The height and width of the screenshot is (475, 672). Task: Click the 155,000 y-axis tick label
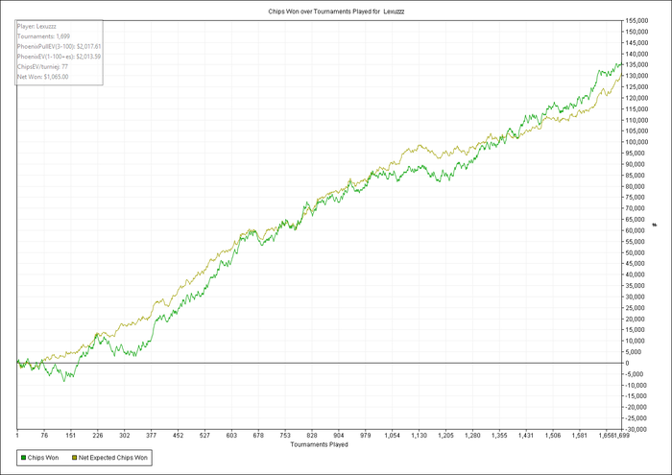[636, 20]
